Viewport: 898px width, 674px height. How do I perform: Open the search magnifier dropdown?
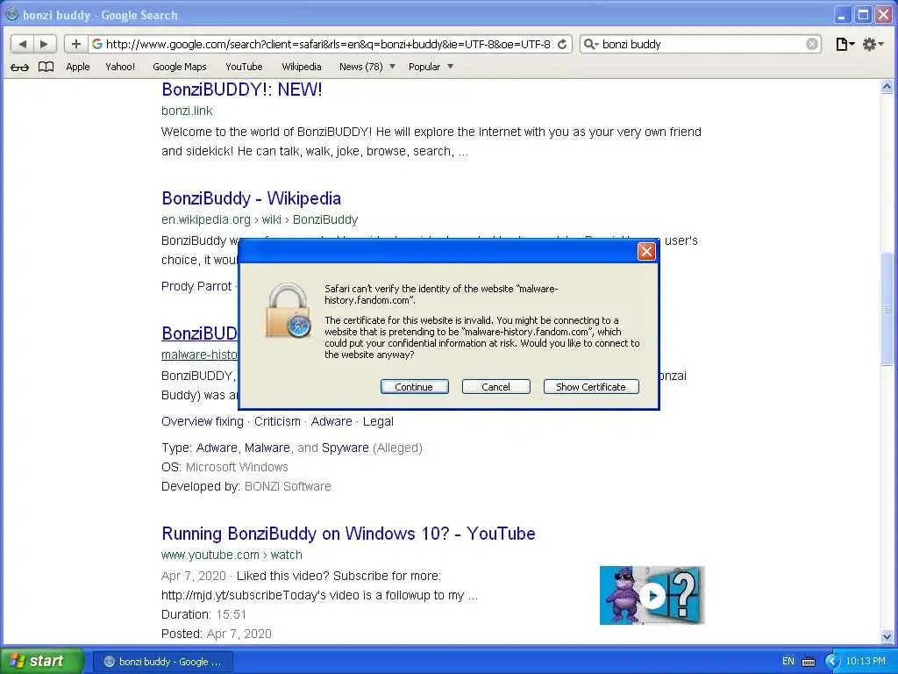(x=590, y=44)
